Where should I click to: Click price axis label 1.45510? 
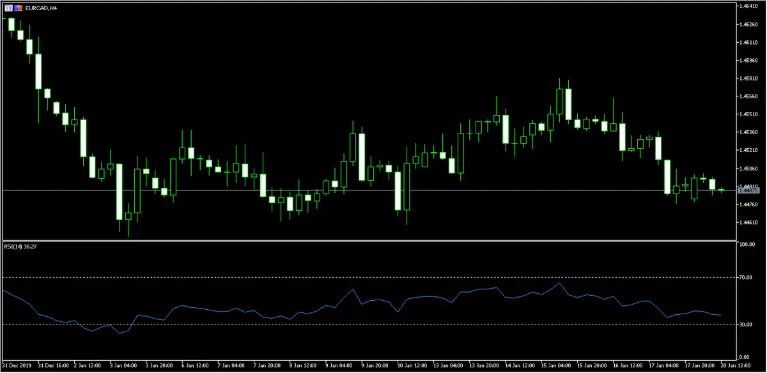(748, 114)
